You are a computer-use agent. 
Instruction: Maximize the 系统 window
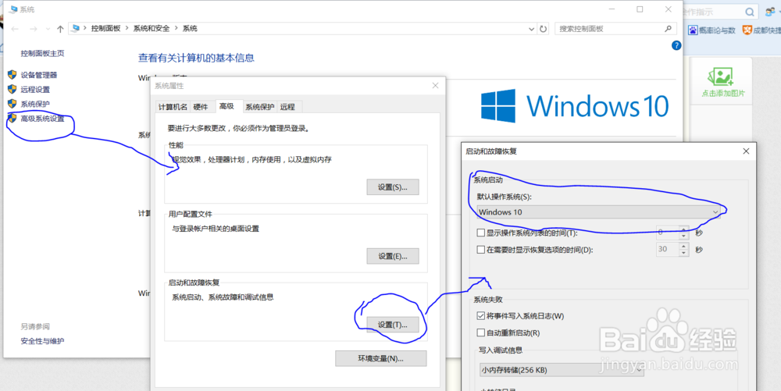pyautogui.click(x=640, y=9)
